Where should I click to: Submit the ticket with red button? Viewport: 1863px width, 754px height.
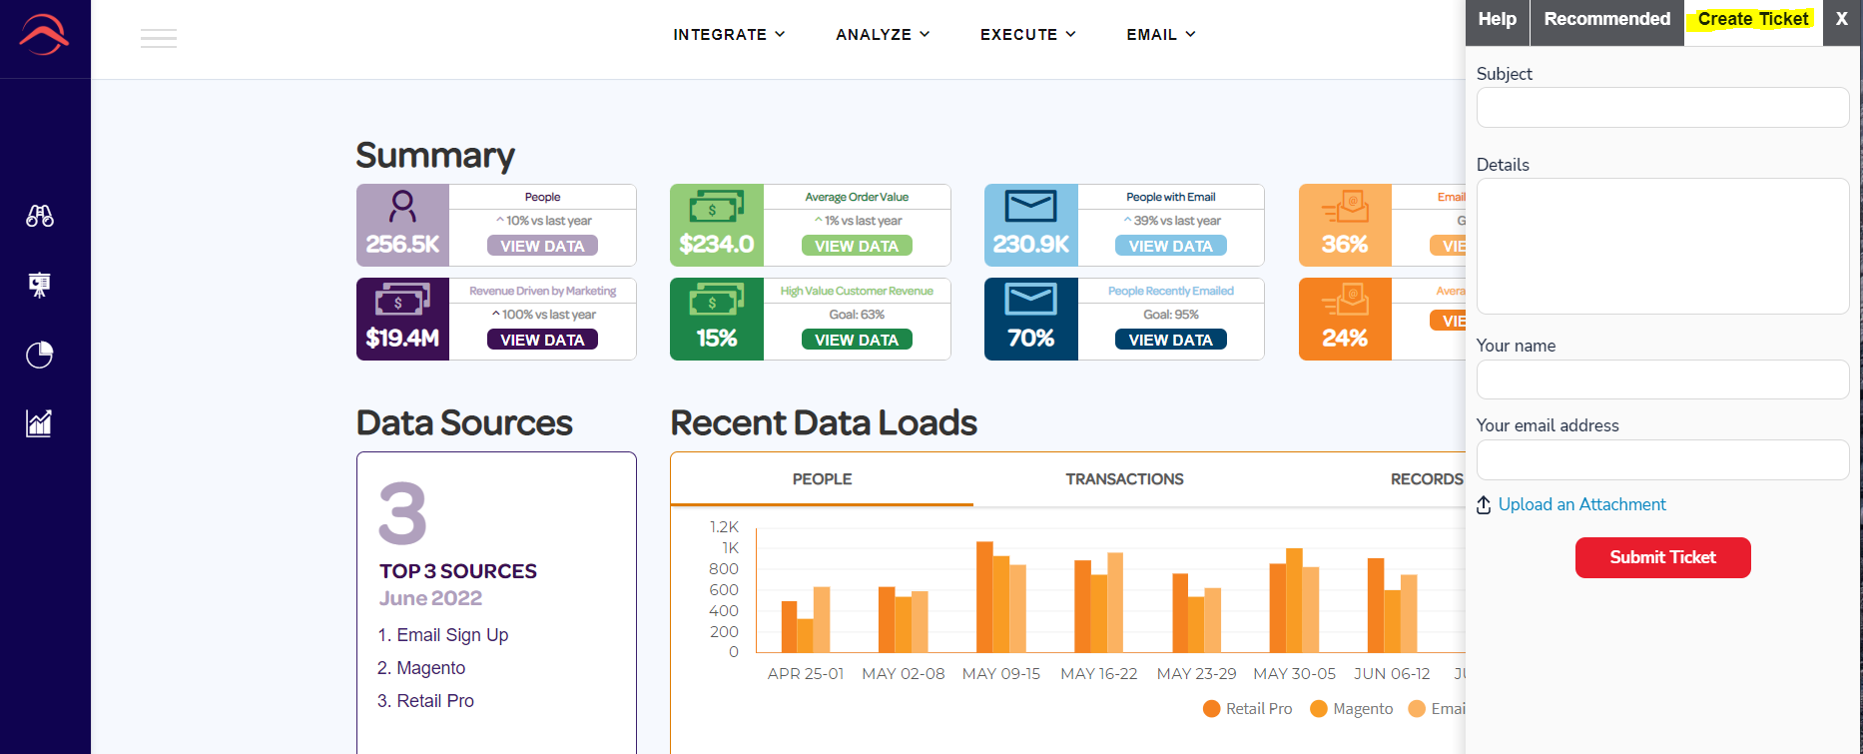[1662, 557]
